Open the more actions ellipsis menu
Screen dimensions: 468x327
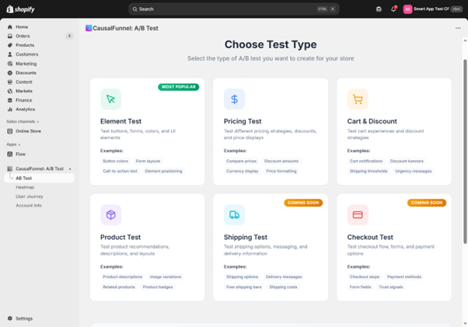coord(458,28)
